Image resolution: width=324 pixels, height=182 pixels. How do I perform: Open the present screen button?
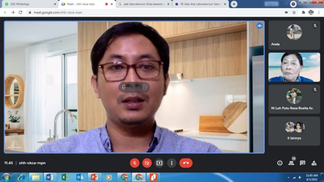click(159, 163)
